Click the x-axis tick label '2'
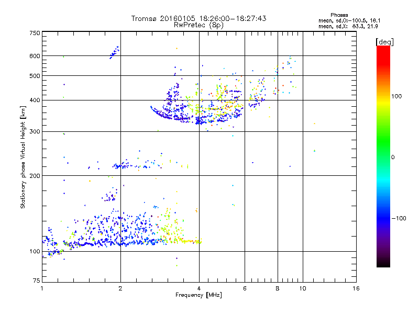Image resolution: width=419 pixels, height=314 pixels. coord(120,288)
